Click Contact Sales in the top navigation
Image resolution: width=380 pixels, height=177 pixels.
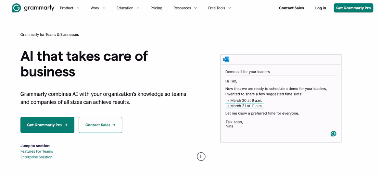291,8
